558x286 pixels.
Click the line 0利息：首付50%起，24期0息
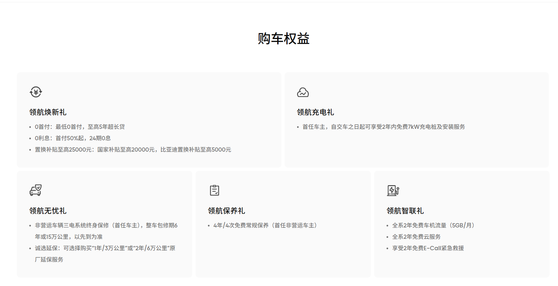coord(73,138)
